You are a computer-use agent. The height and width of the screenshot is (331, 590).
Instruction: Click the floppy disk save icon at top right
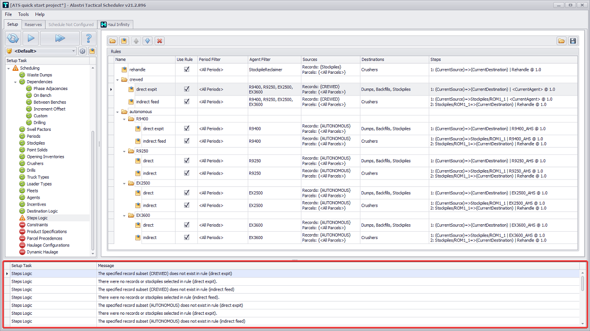point(573,41)
